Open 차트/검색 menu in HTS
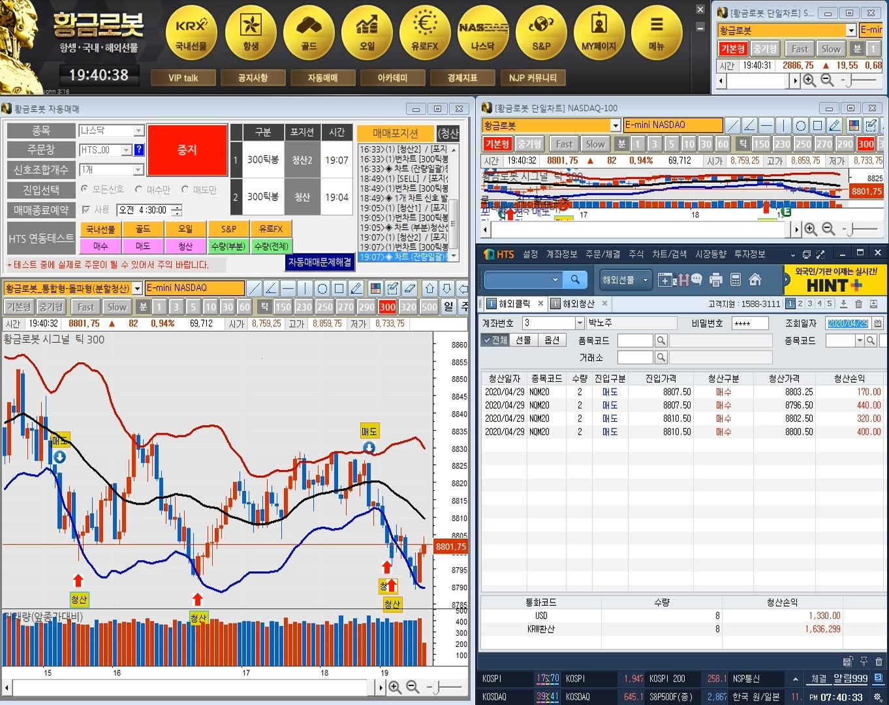 point(669,254)
